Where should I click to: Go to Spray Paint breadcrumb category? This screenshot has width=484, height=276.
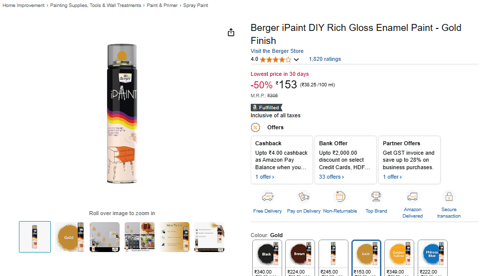click(195, 5)
